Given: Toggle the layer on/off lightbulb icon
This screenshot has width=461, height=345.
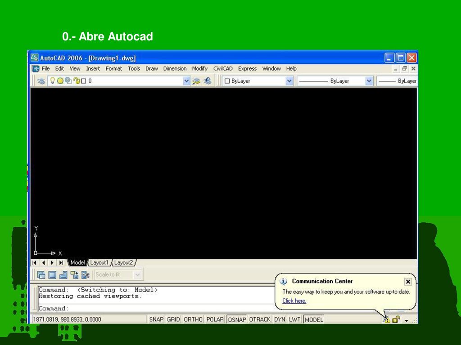Looking at the screenshot, I should pos(52,81).
